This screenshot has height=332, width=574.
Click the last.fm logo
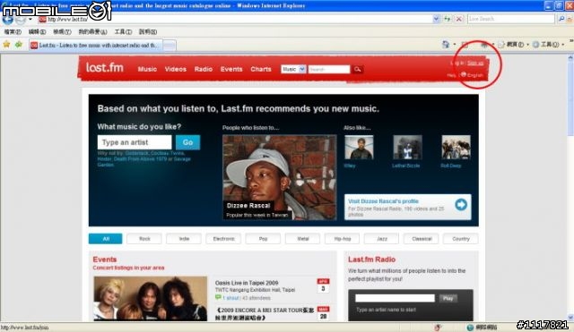click(105, 68)
